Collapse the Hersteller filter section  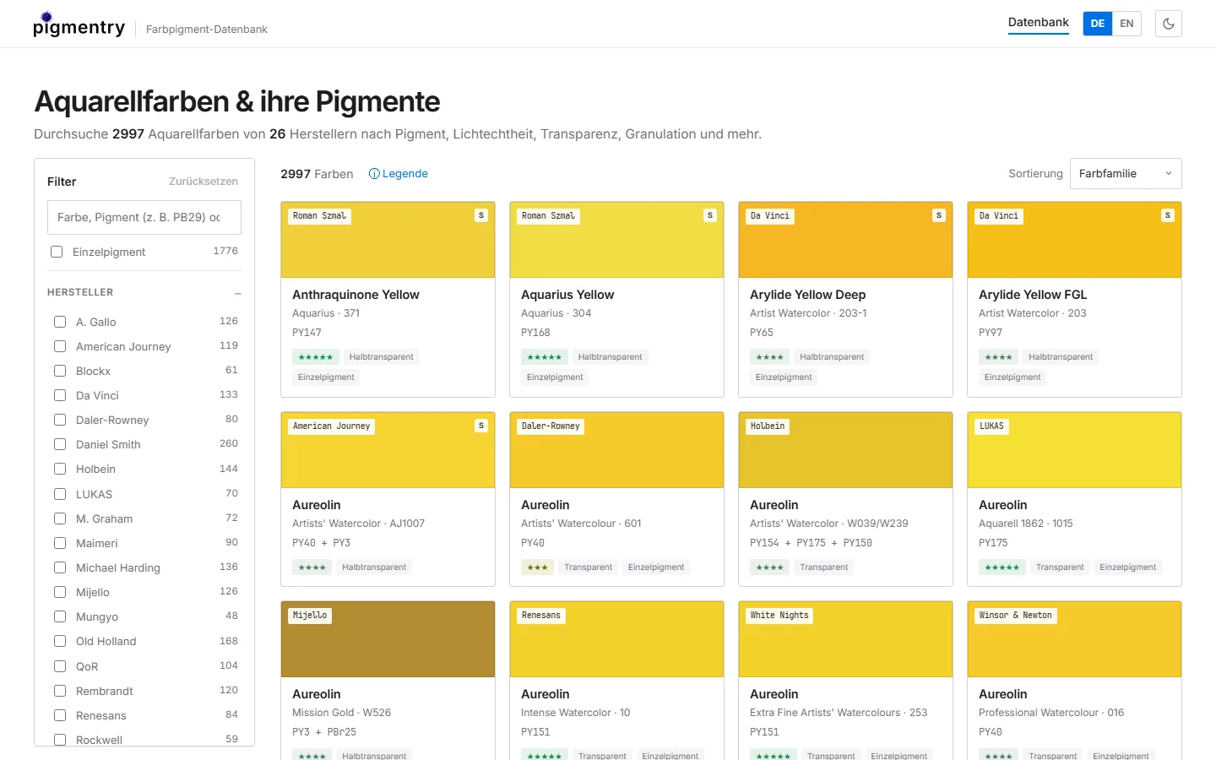tap(238, 293)
